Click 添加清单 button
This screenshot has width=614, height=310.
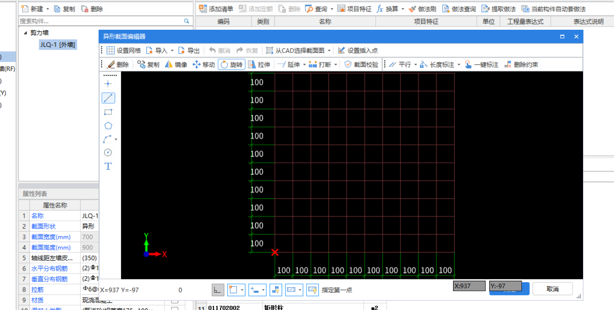tap(216, 9)
